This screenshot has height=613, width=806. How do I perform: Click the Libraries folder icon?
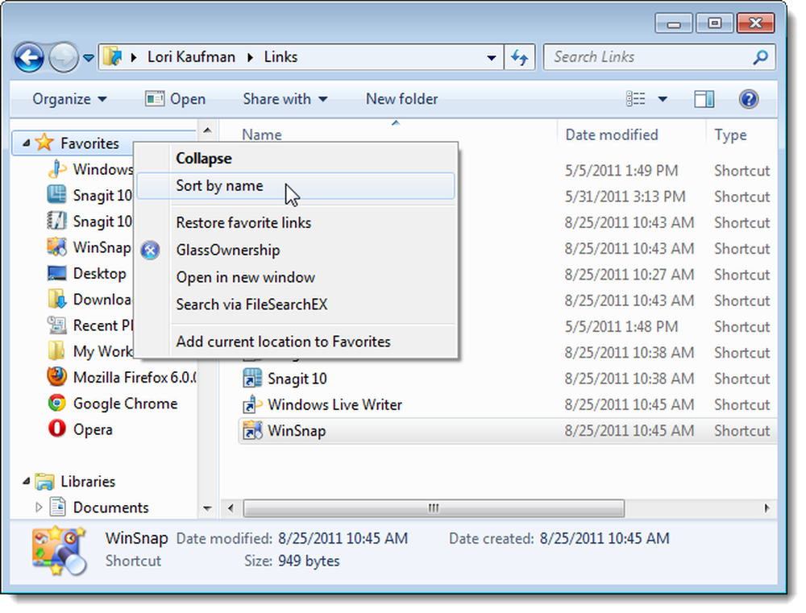(44, 482)
